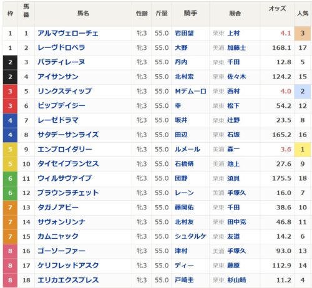
Task: Click odds value 3.6
Action: point(286,150)
